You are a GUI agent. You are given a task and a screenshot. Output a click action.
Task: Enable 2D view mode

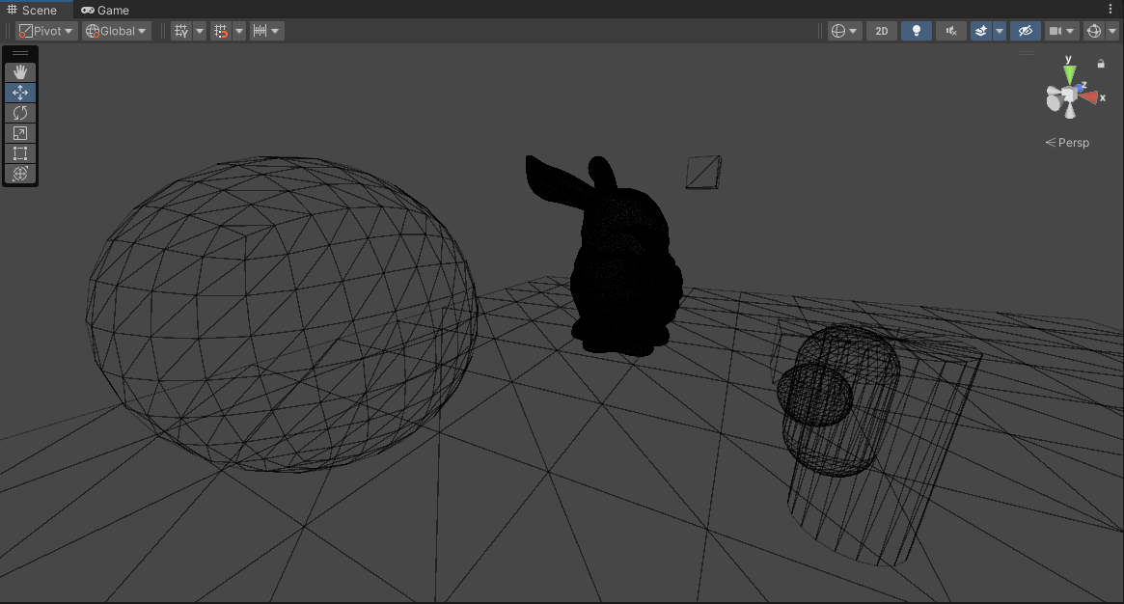coord(881,30)
